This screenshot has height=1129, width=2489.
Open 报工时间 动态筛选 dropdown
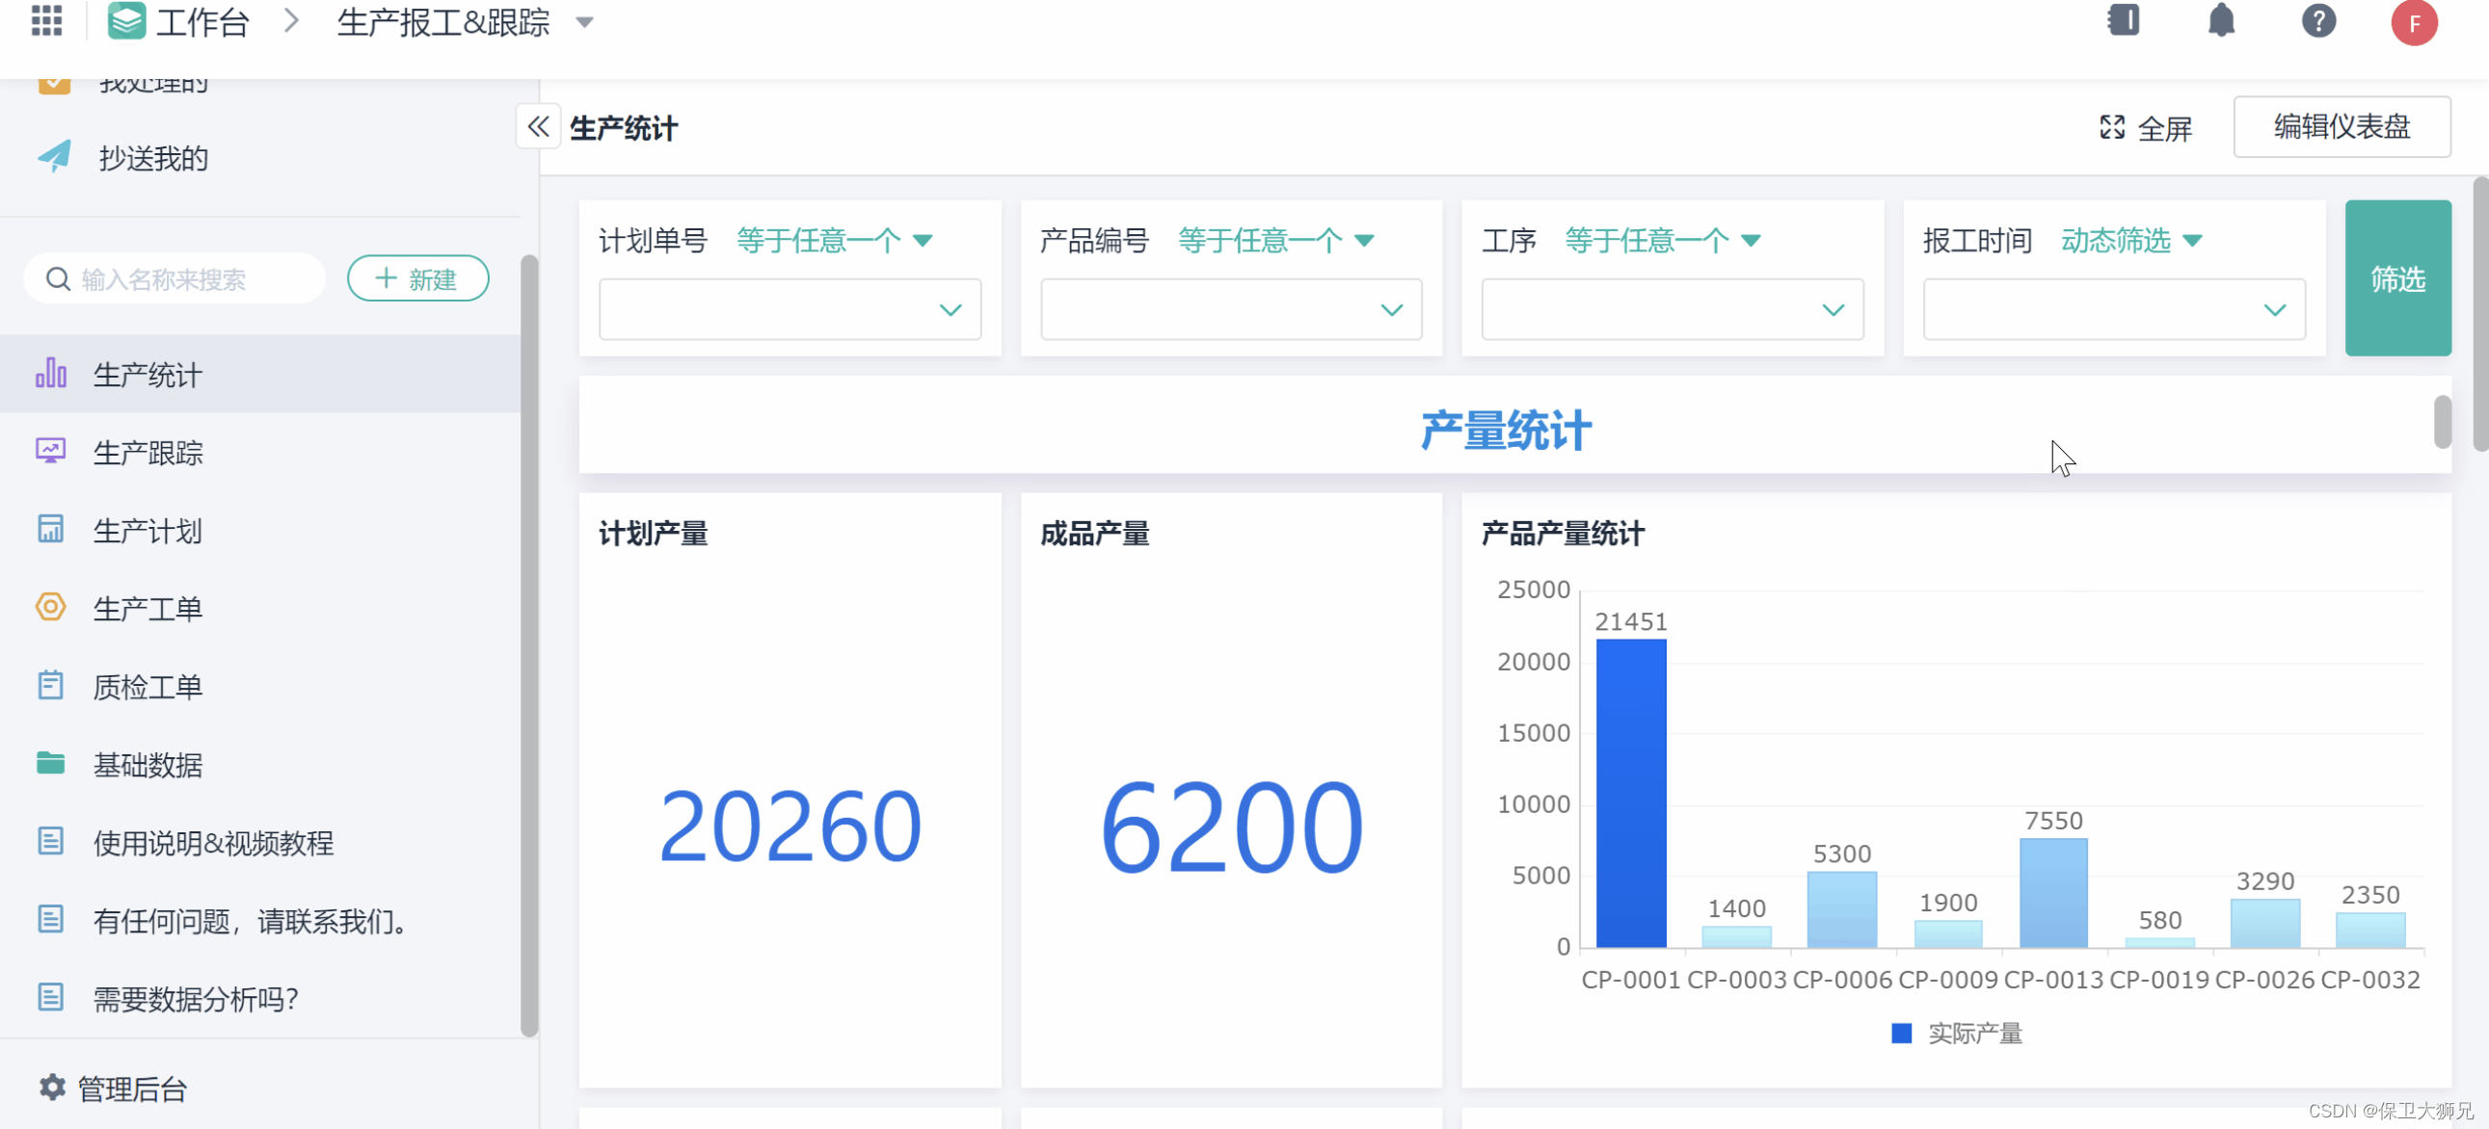coord(2131,240)
